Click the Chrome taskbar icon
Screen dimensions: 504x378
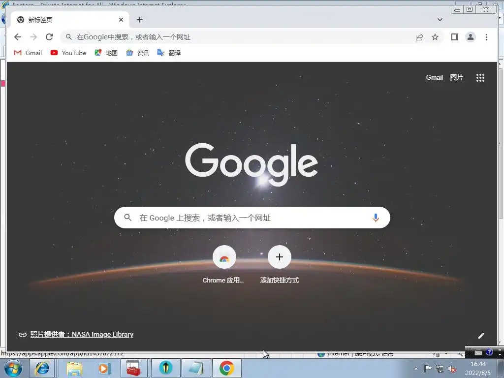[226, 368]
